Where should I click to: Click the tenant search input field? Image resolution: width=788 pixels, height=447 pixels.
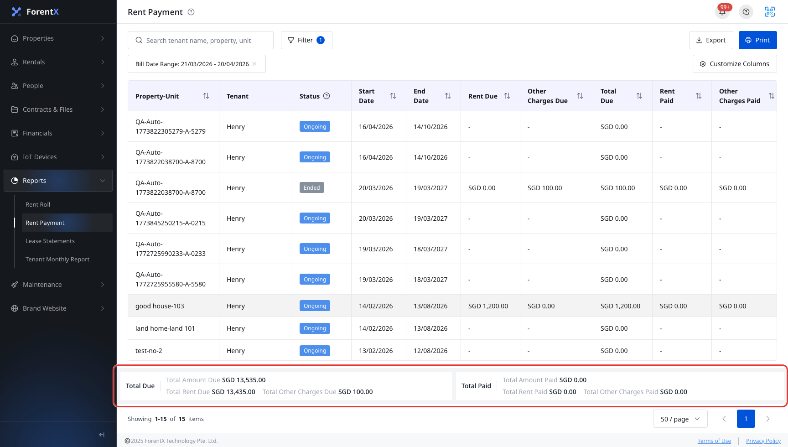pos(201,40)
